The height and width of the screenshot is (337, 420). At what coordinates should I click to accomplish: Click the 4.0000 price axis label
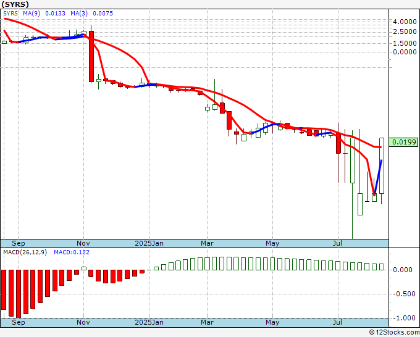[x=405, y=22]
